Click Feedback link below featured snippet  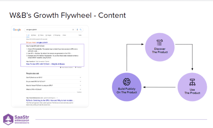coord(78,68)
